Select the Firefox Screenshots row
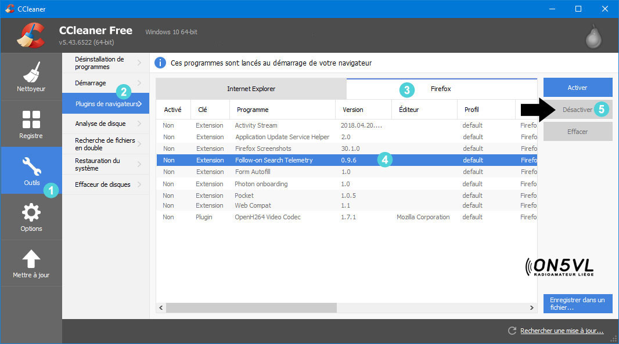Image resolution: width=619 pixels, height=344 pixels. 347,149
